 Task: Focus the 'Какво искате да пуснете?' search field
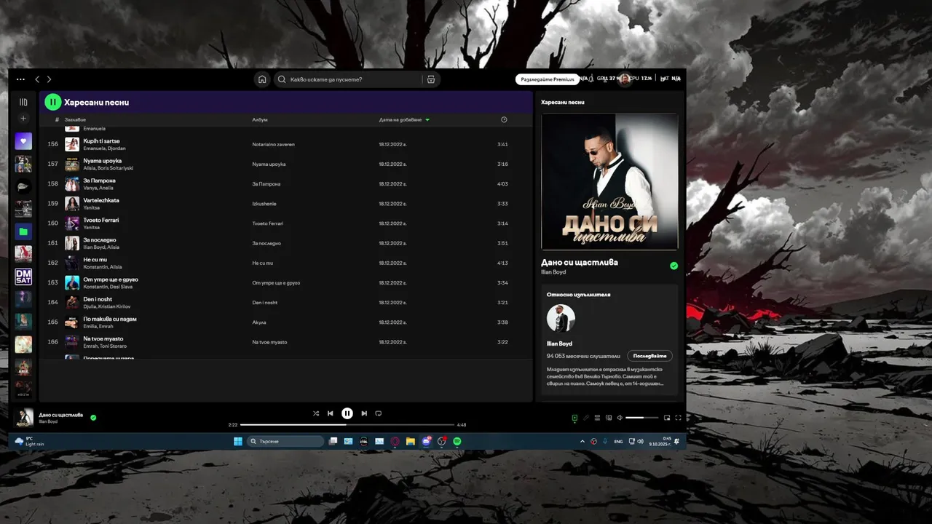348,79
